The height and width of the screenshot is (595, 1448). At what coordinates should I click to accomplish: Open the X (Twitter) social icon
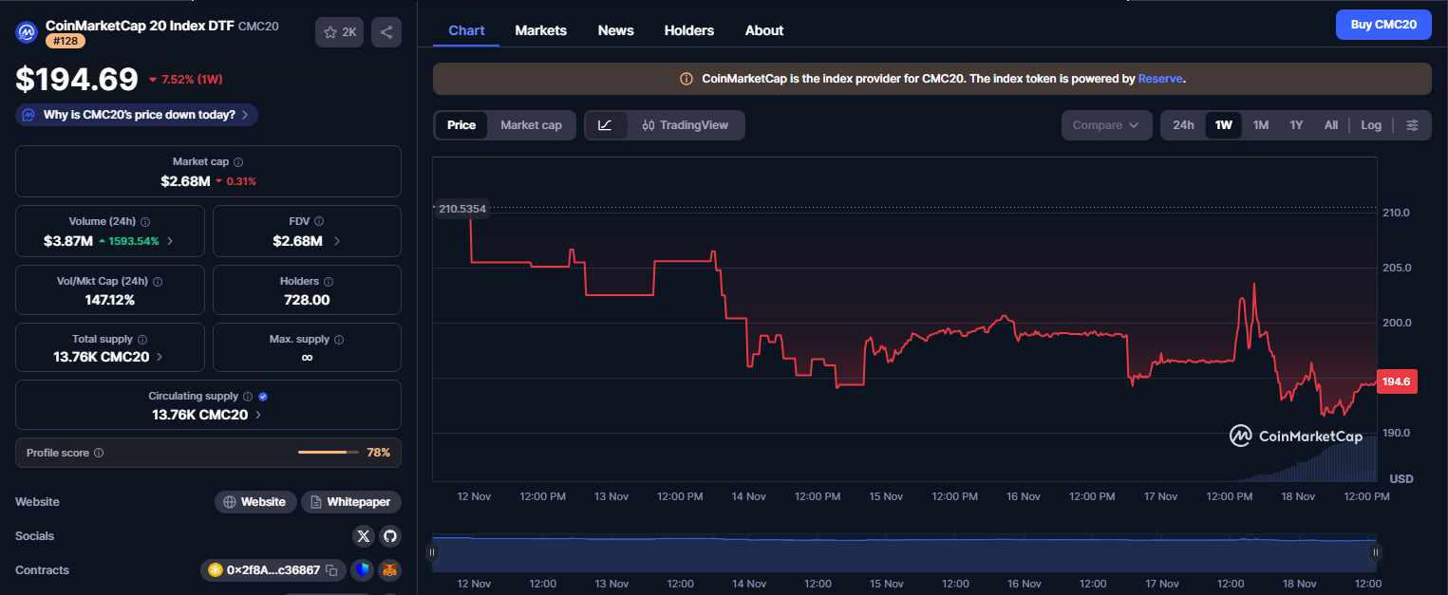point(364,536)
